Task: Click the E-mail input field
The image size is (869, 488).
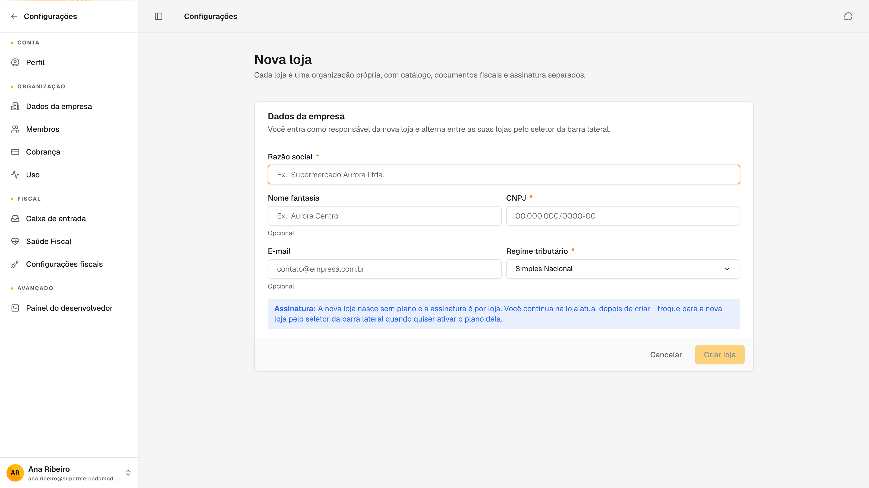Action: point(385,269)
